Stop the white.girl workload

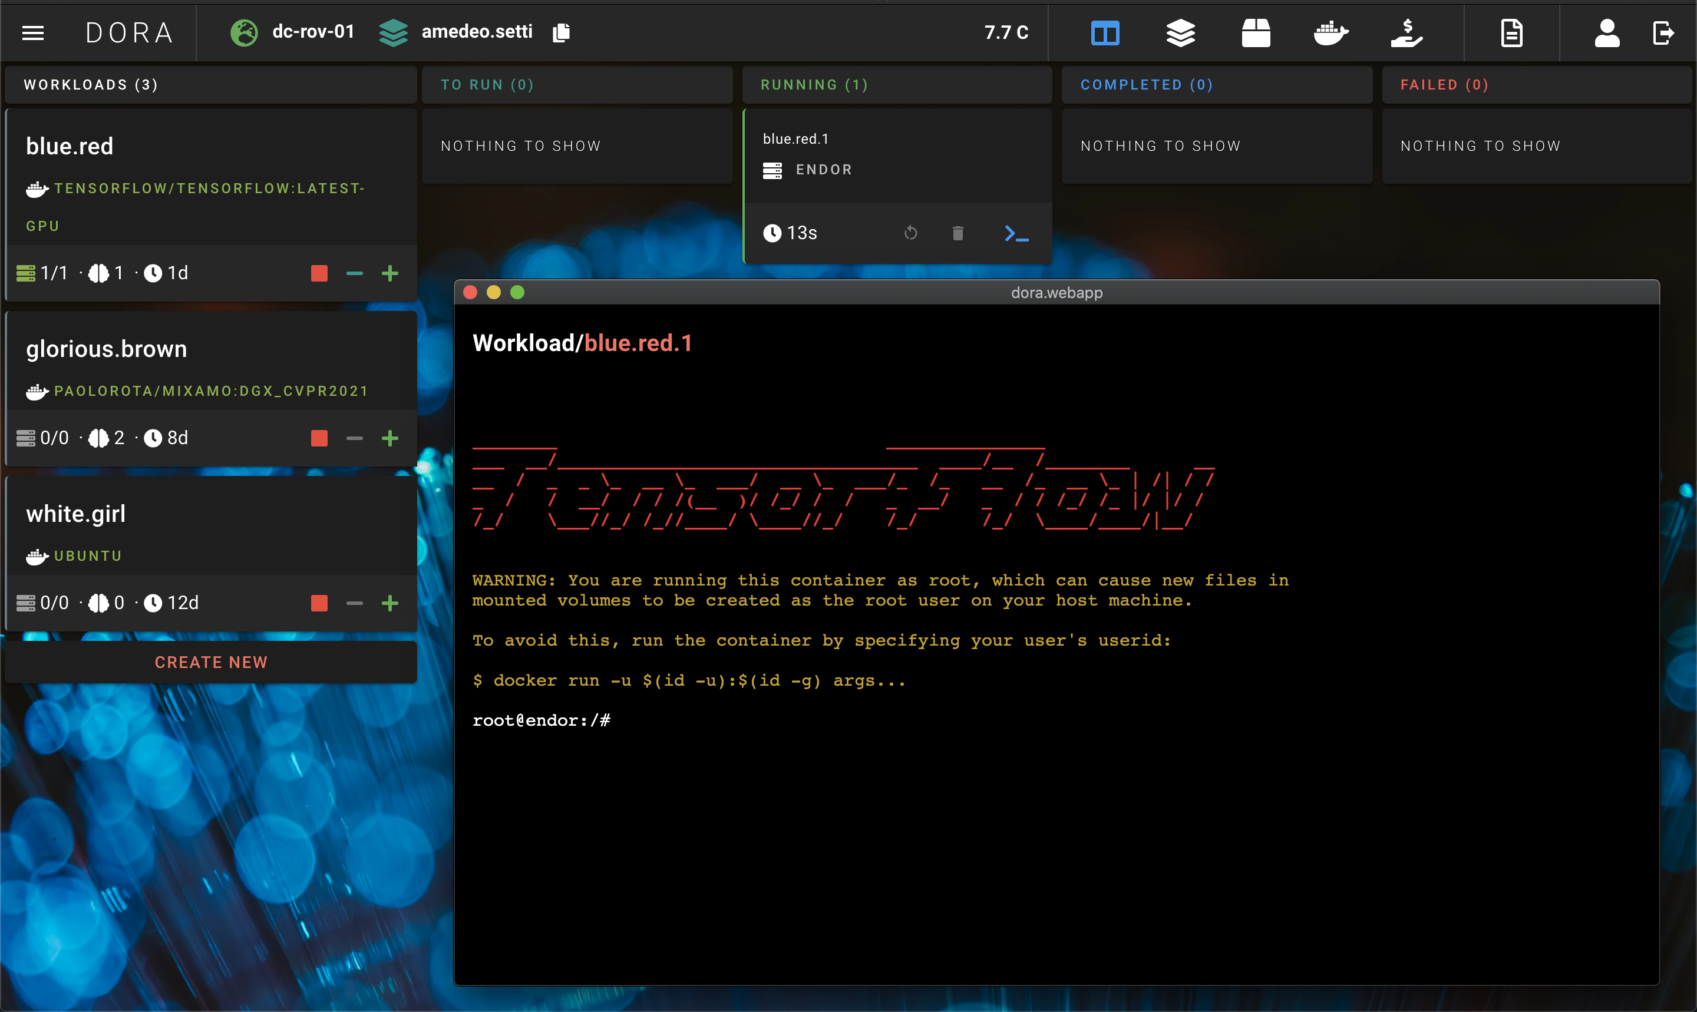click(319, 604)
